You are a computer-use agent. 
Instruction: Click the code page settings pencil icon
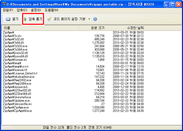(49, 19)
